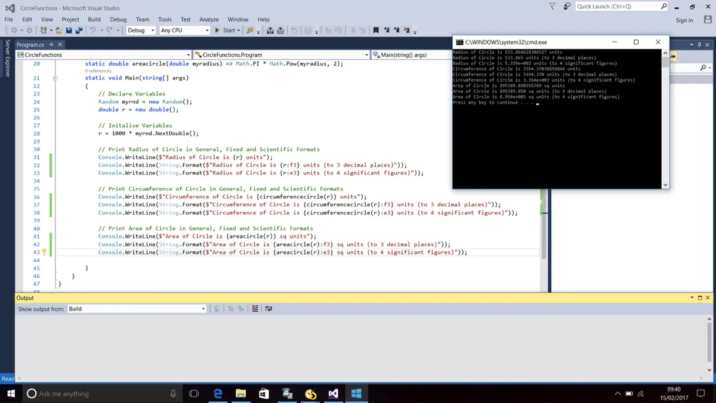Click the bookmark icon in the toolbar
The image size is (716, 403).
pyautogui.click(x=376, y=30)
